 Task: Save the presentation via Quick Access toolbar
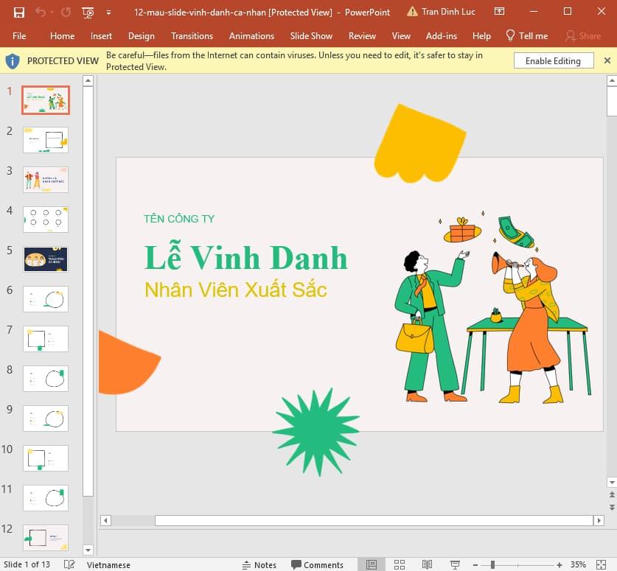pos(20,11)
